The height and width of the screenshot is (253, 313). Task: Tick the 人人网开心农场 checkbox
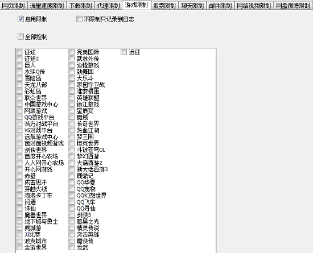(x=19, y=163)
